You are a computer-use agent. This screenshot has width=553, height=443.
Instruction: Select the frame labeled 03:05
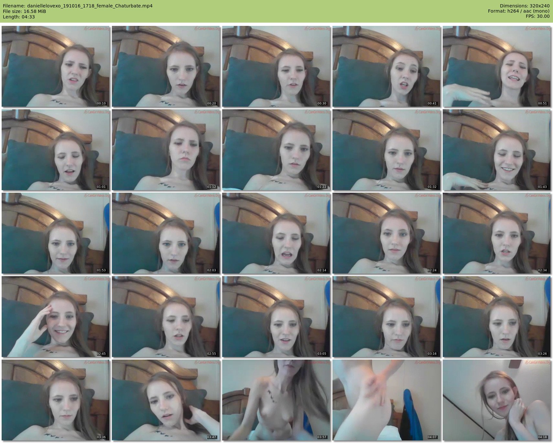click(x=276, y=317)
